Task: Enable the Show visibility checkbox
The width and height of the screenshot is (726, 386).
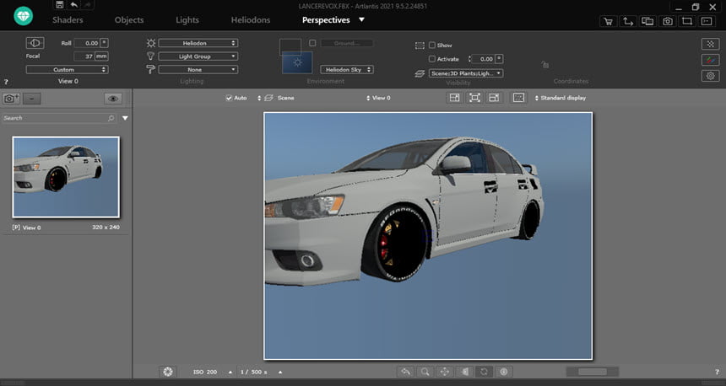Action: (x=432, y=45)
